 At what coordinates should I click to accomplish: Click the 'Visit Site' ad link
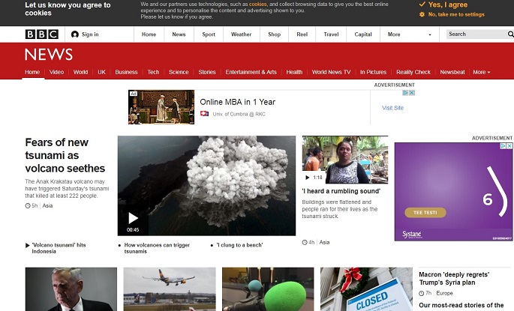click(x=392, y=108)
